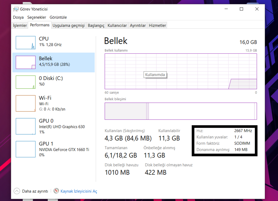Switch to the Ayrıntılar tab
Screen dimensions: 278x201
tap(138, 26)
